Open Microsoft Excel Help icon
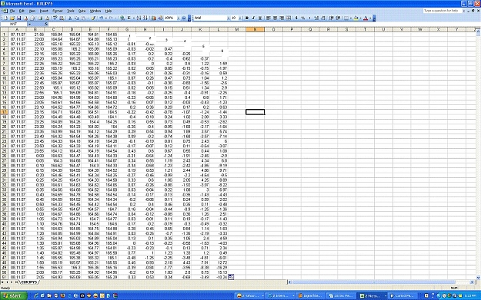This screenshot has height=300, width=481. [x=184, y=18]
